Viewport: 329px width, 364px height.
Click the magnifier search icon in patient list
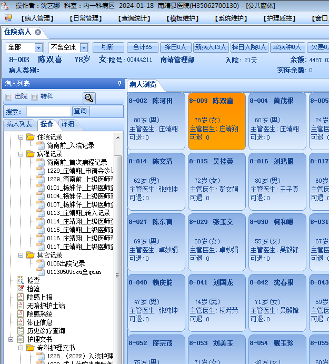(x=89, y=98)
